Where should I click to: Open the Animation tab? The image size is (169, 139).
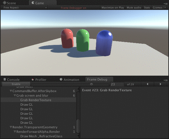pyautogui.click(x=70, y=80)
